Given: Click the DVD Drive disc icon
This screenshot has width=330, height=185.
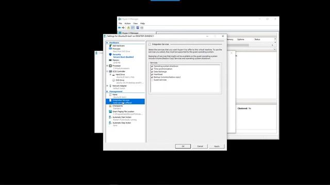Looking at the screenshot, I should tap(113, 80).
